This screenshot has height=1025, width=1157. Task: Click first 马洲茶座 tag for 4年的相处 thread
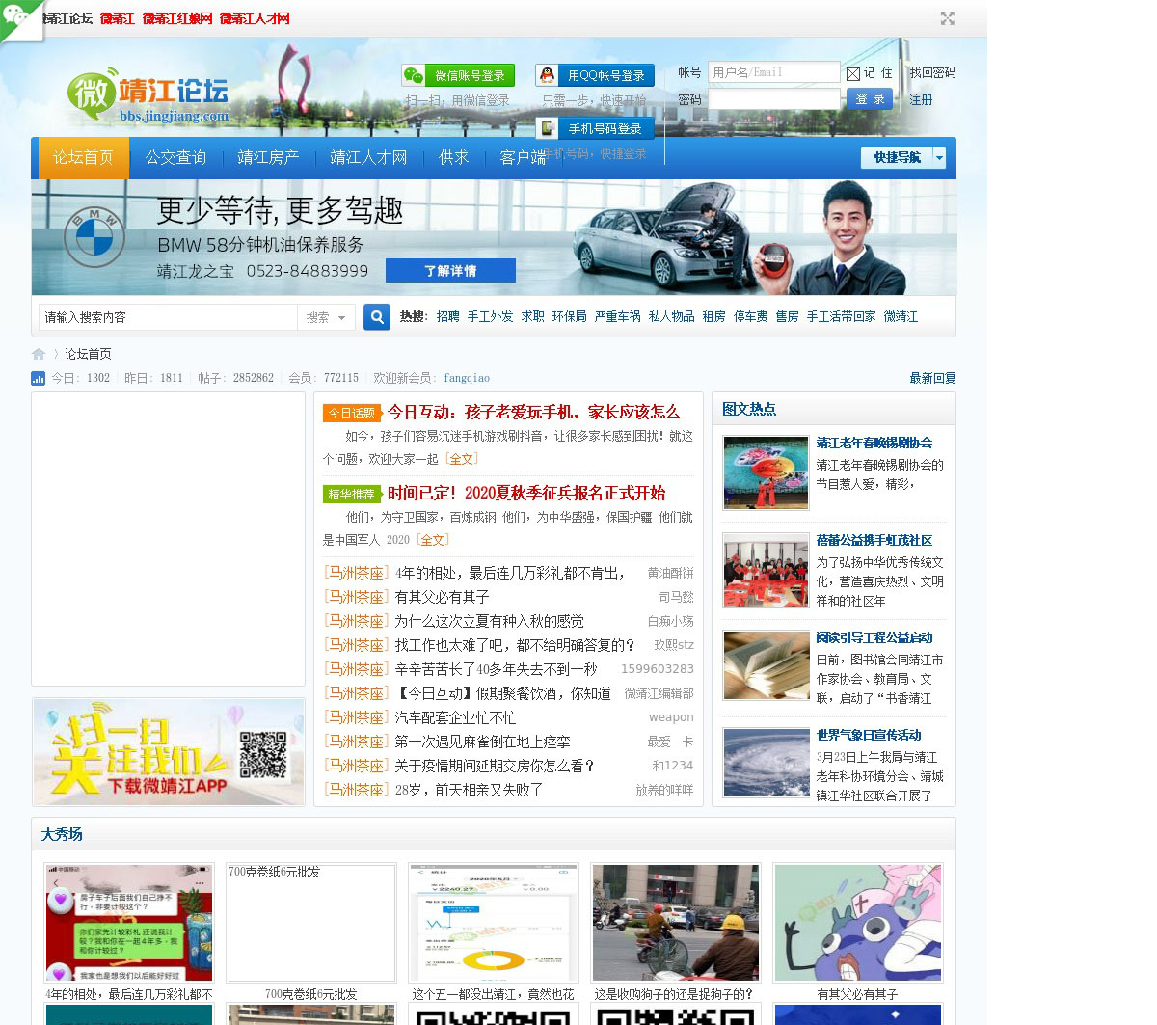click(x=356, y=573)
